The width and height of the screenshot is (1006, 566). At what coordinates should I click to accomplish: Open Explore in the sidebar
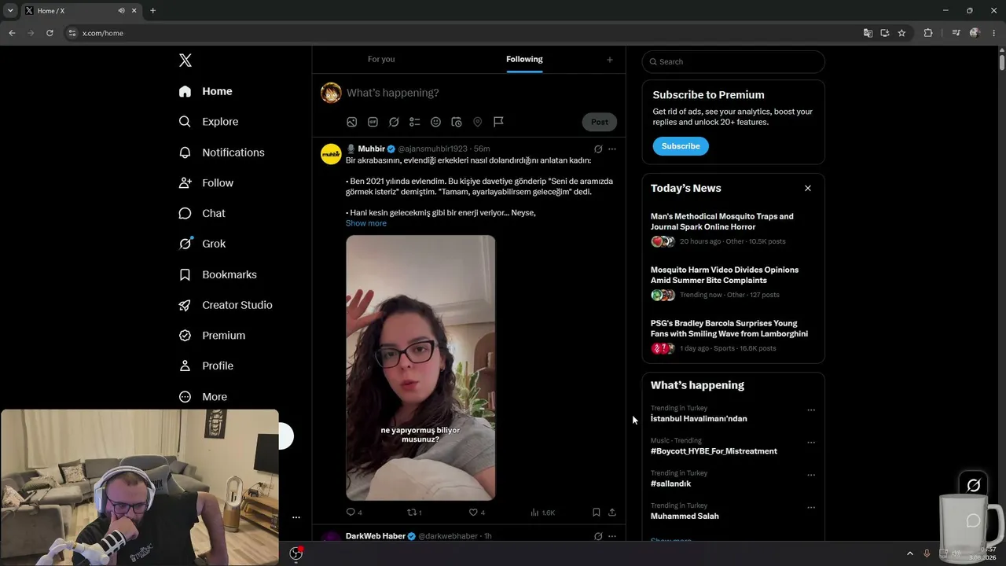208,122
